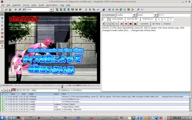Open the Subtitles menu
Viewport: 192px width, 120px height.
[x=16, y=5]
